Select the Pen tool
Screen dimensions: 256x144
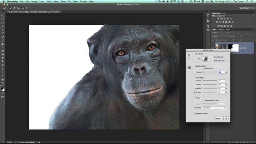(2, 65)
